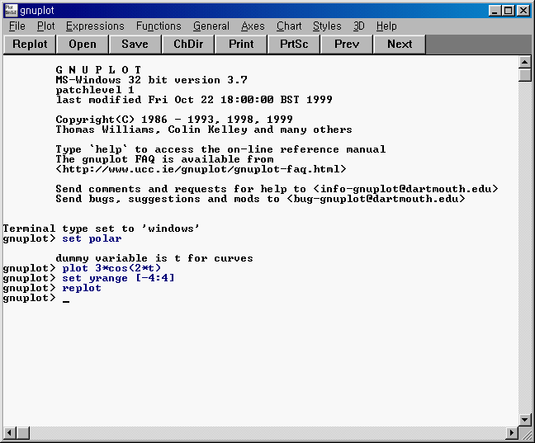Click the ChDir toolbar button
The image size is (535, 443).
(x=188, y=45)
